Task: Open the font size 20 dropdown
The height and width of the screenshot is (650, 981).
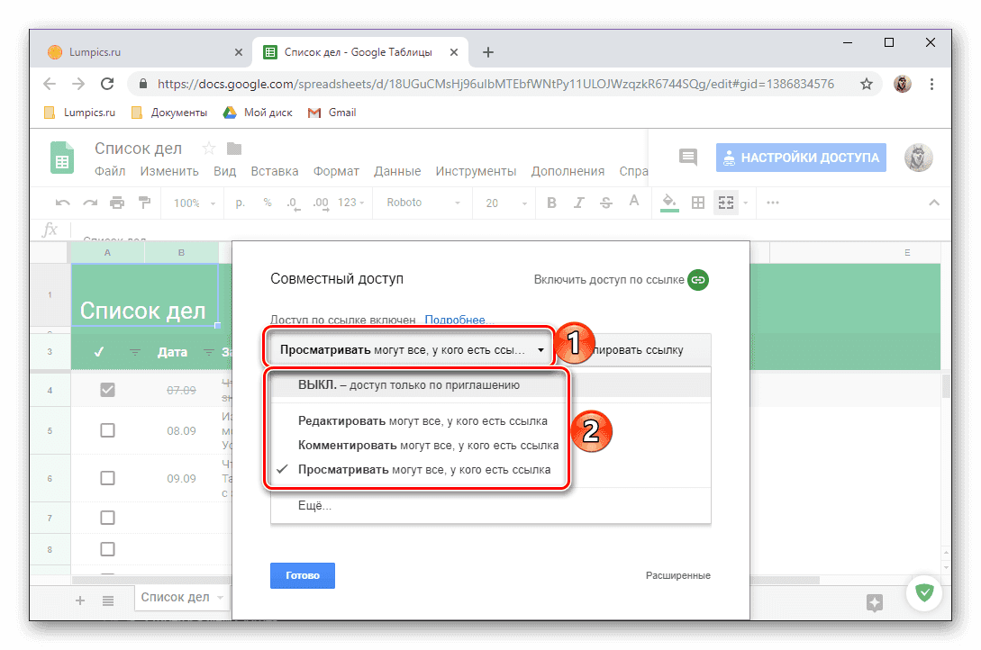Action: [503, 203]
